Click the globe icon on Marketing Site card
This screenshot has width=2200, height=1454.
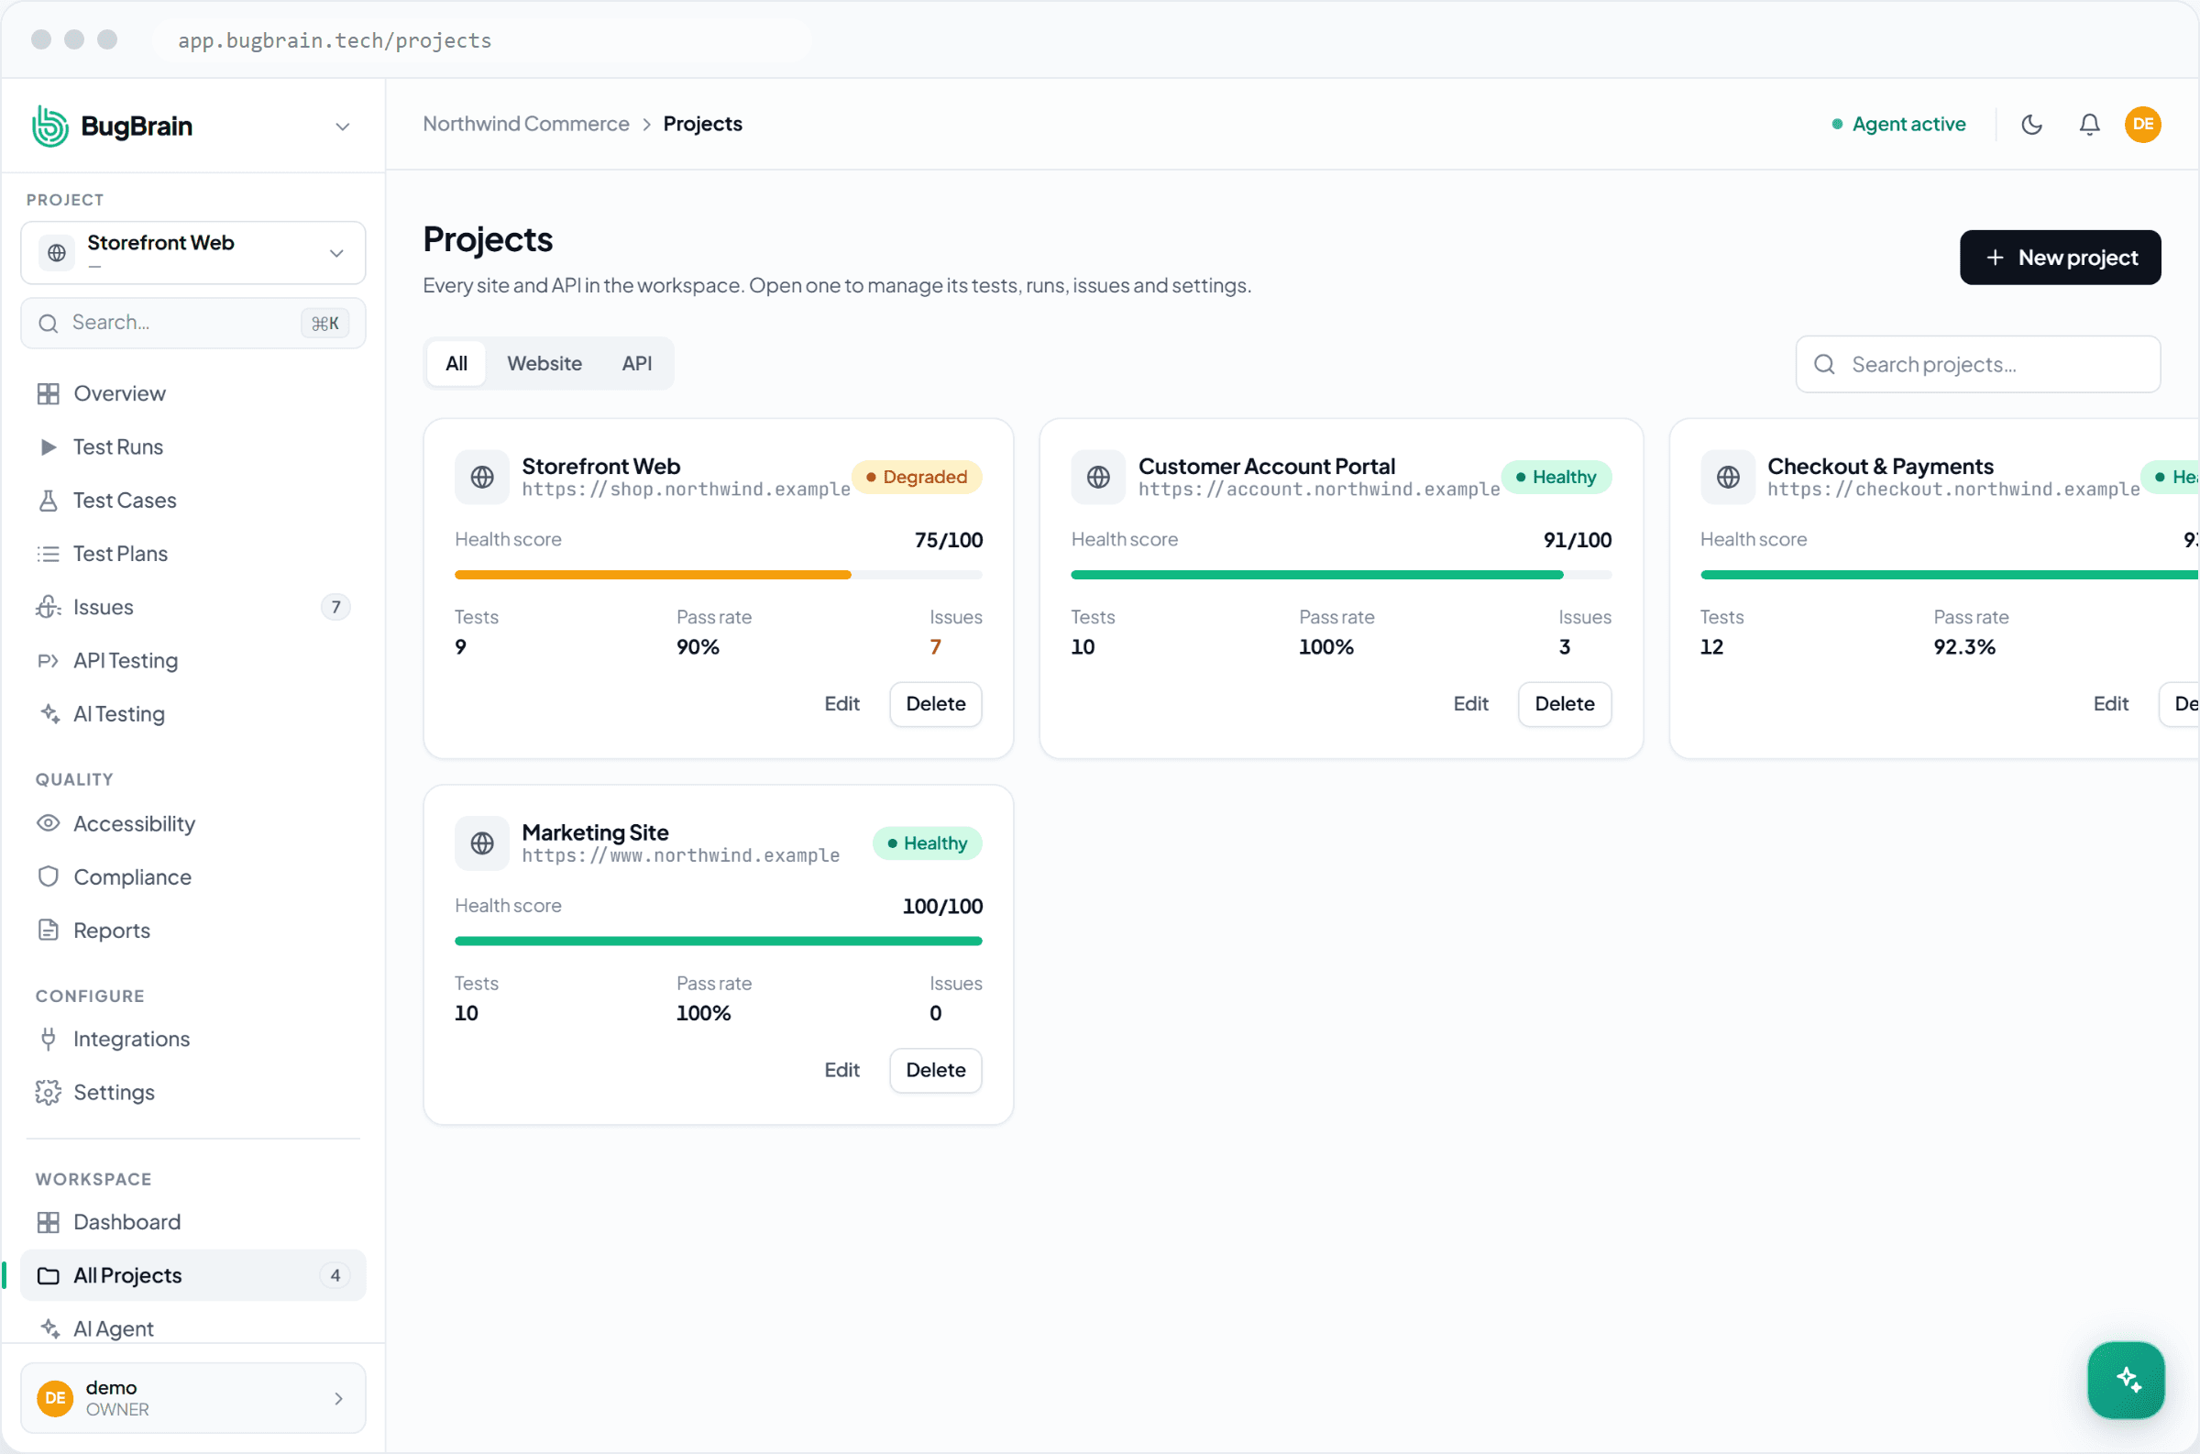pos(482,843)
